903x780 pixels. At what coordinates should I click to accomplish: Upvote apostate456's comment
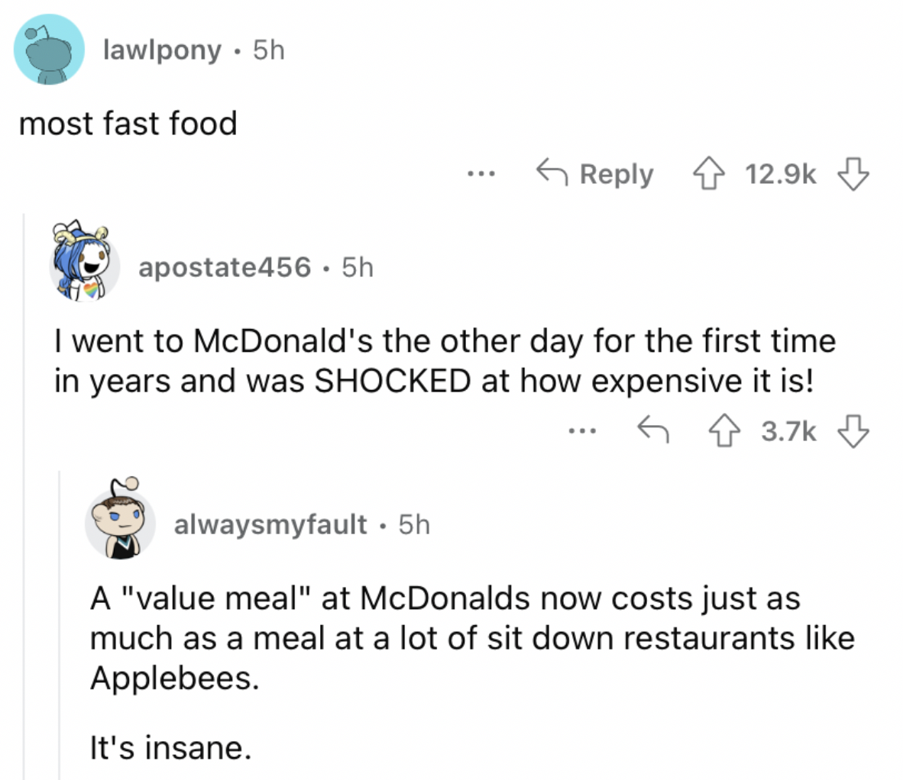point(724,431)
